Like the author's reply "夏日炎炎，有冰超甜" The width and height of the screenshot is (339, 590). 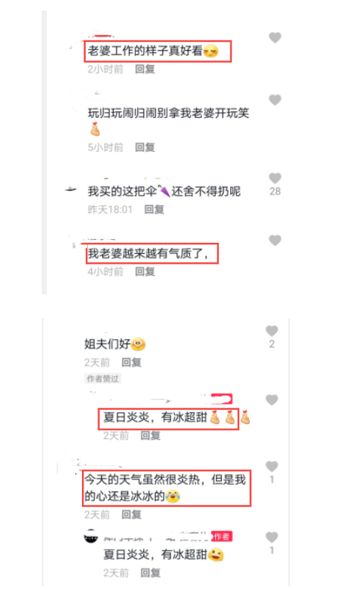[271, 537]
